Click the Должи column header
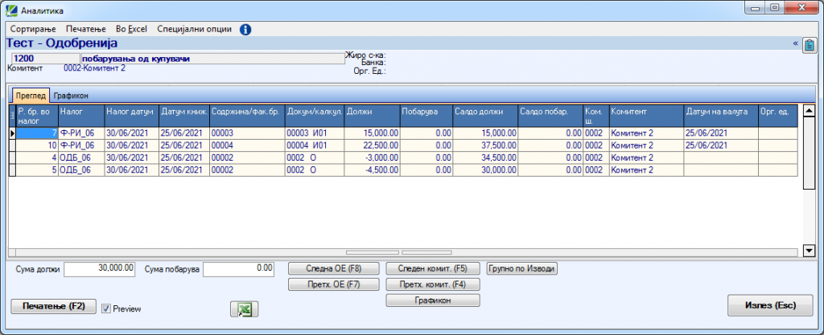The image size is (824, 335). [372, 116]
